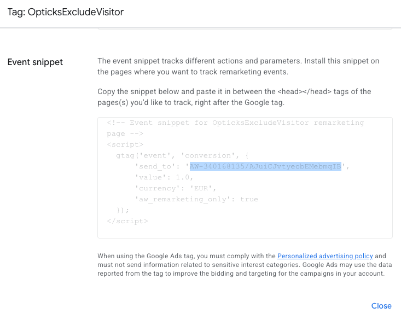Viewport: 401px width, 314px height.
Task: Click the Close button
Action: point(381,306)
